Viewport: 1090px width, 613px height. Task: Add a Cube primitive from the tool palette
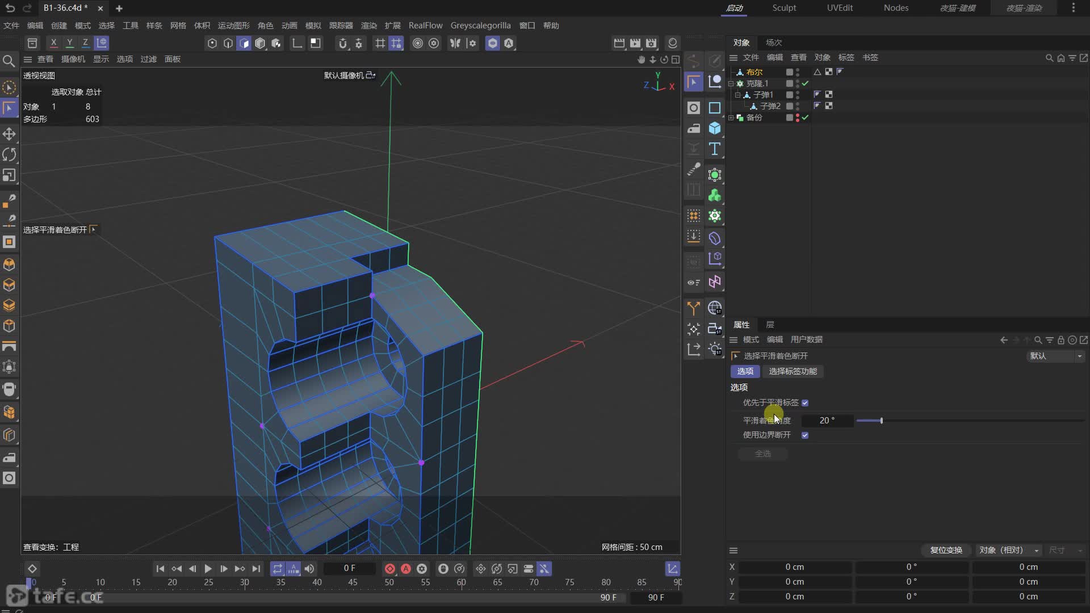tap(715, 128)
